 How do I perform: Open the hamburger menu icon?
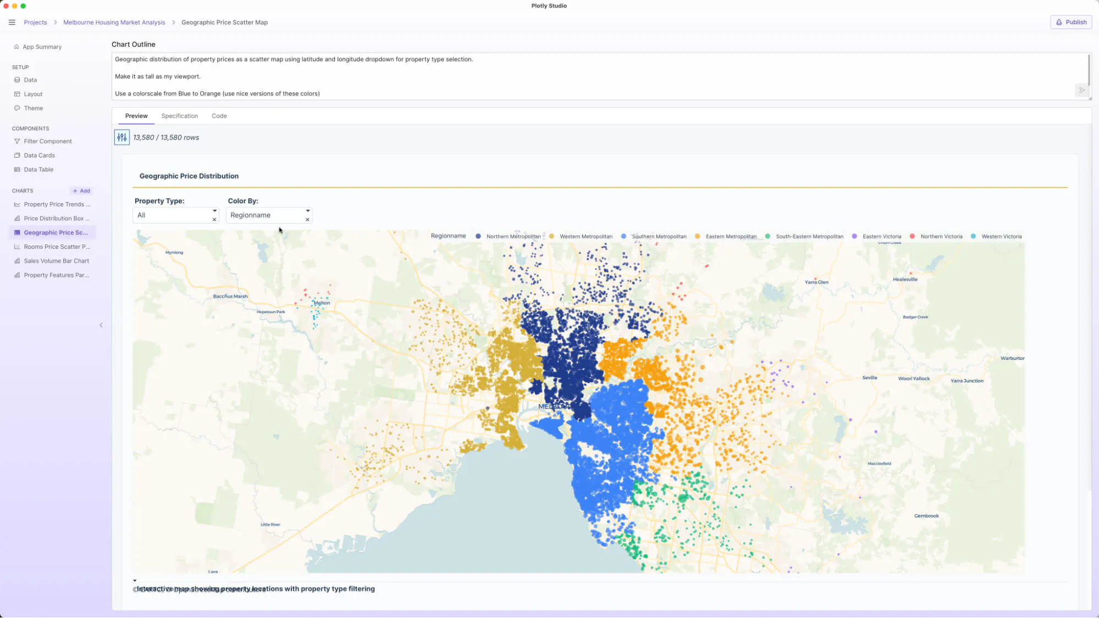tap(12, 23)
